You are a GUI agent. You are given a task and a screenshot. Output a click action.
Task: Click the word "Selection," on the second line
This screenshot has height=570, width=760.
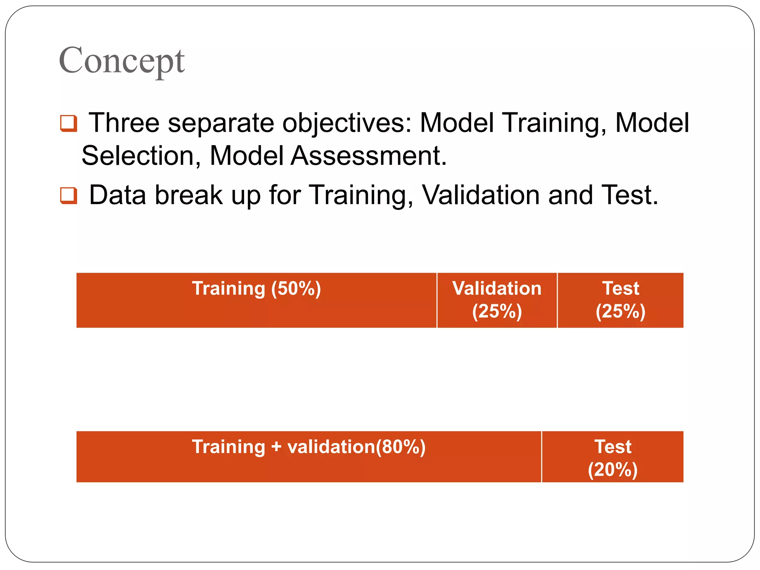pos(141,156)
